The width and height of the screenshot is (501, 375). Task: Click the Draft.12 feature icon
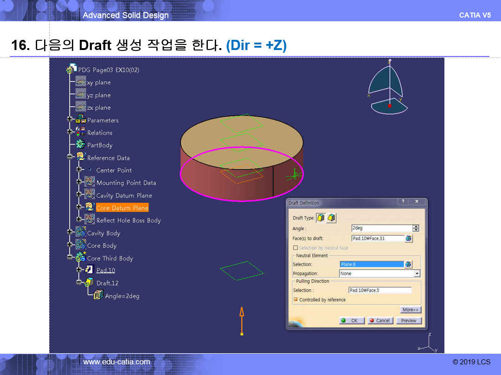click(90, 283)
